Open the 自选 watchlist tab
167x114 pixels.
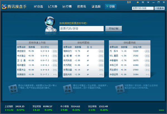(38, 7)
